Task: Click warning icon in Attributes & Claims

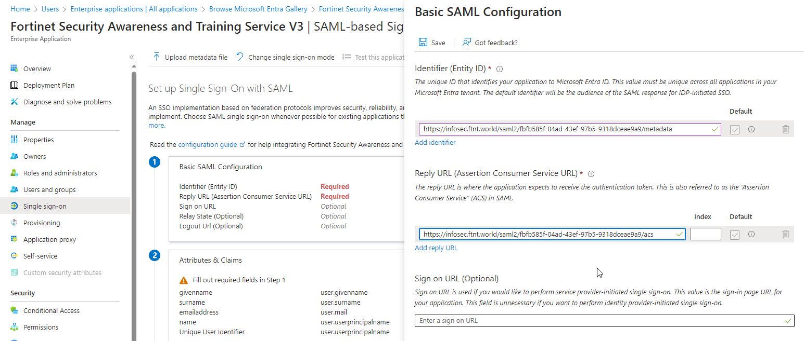Action: (x=184, y=280)
